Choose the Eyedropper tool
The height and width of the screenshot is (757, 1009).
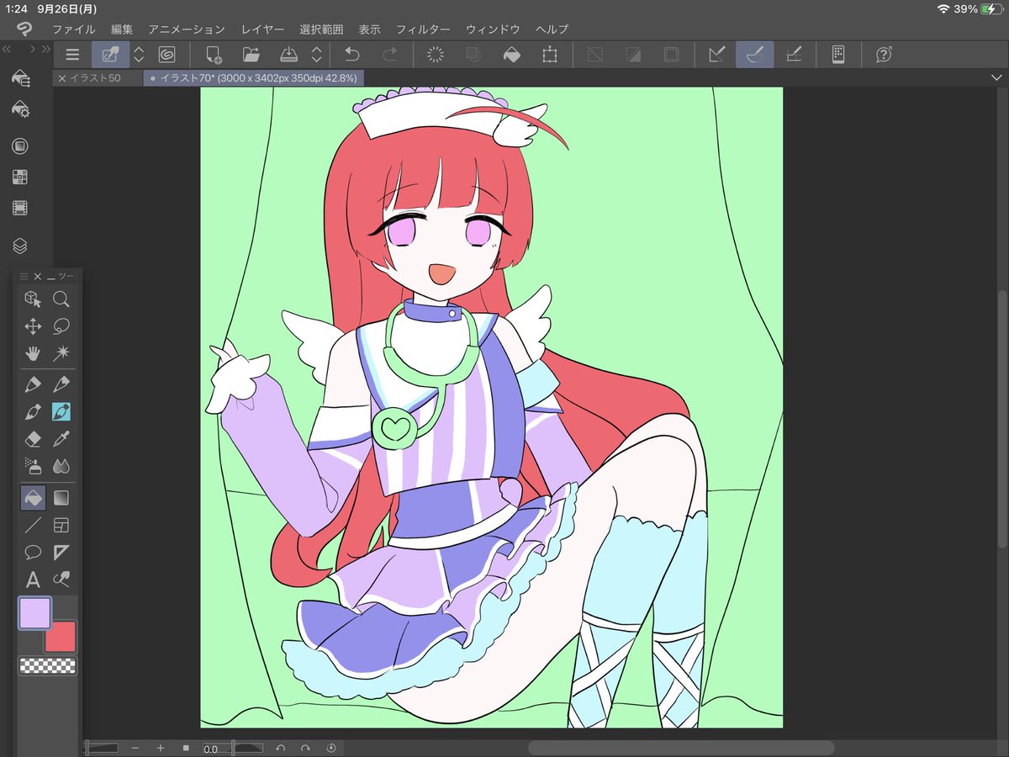61,439
